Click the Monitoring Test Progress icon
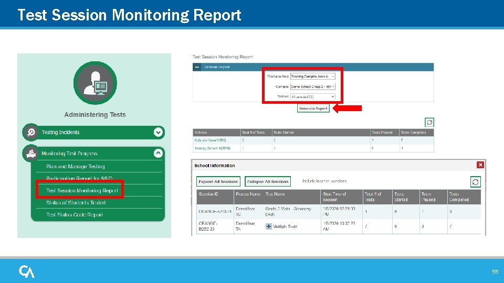Viewport: 504px width, 283px height. click(x=31, y=154)
